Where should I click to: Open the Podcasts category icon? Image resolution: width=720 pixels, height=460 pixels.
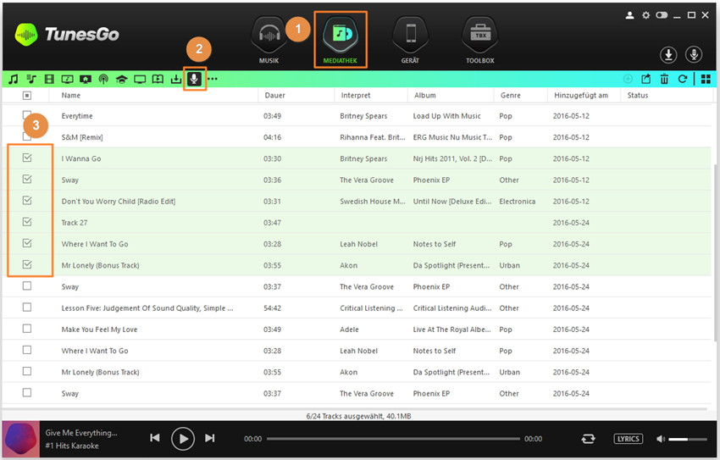(103, 79)
